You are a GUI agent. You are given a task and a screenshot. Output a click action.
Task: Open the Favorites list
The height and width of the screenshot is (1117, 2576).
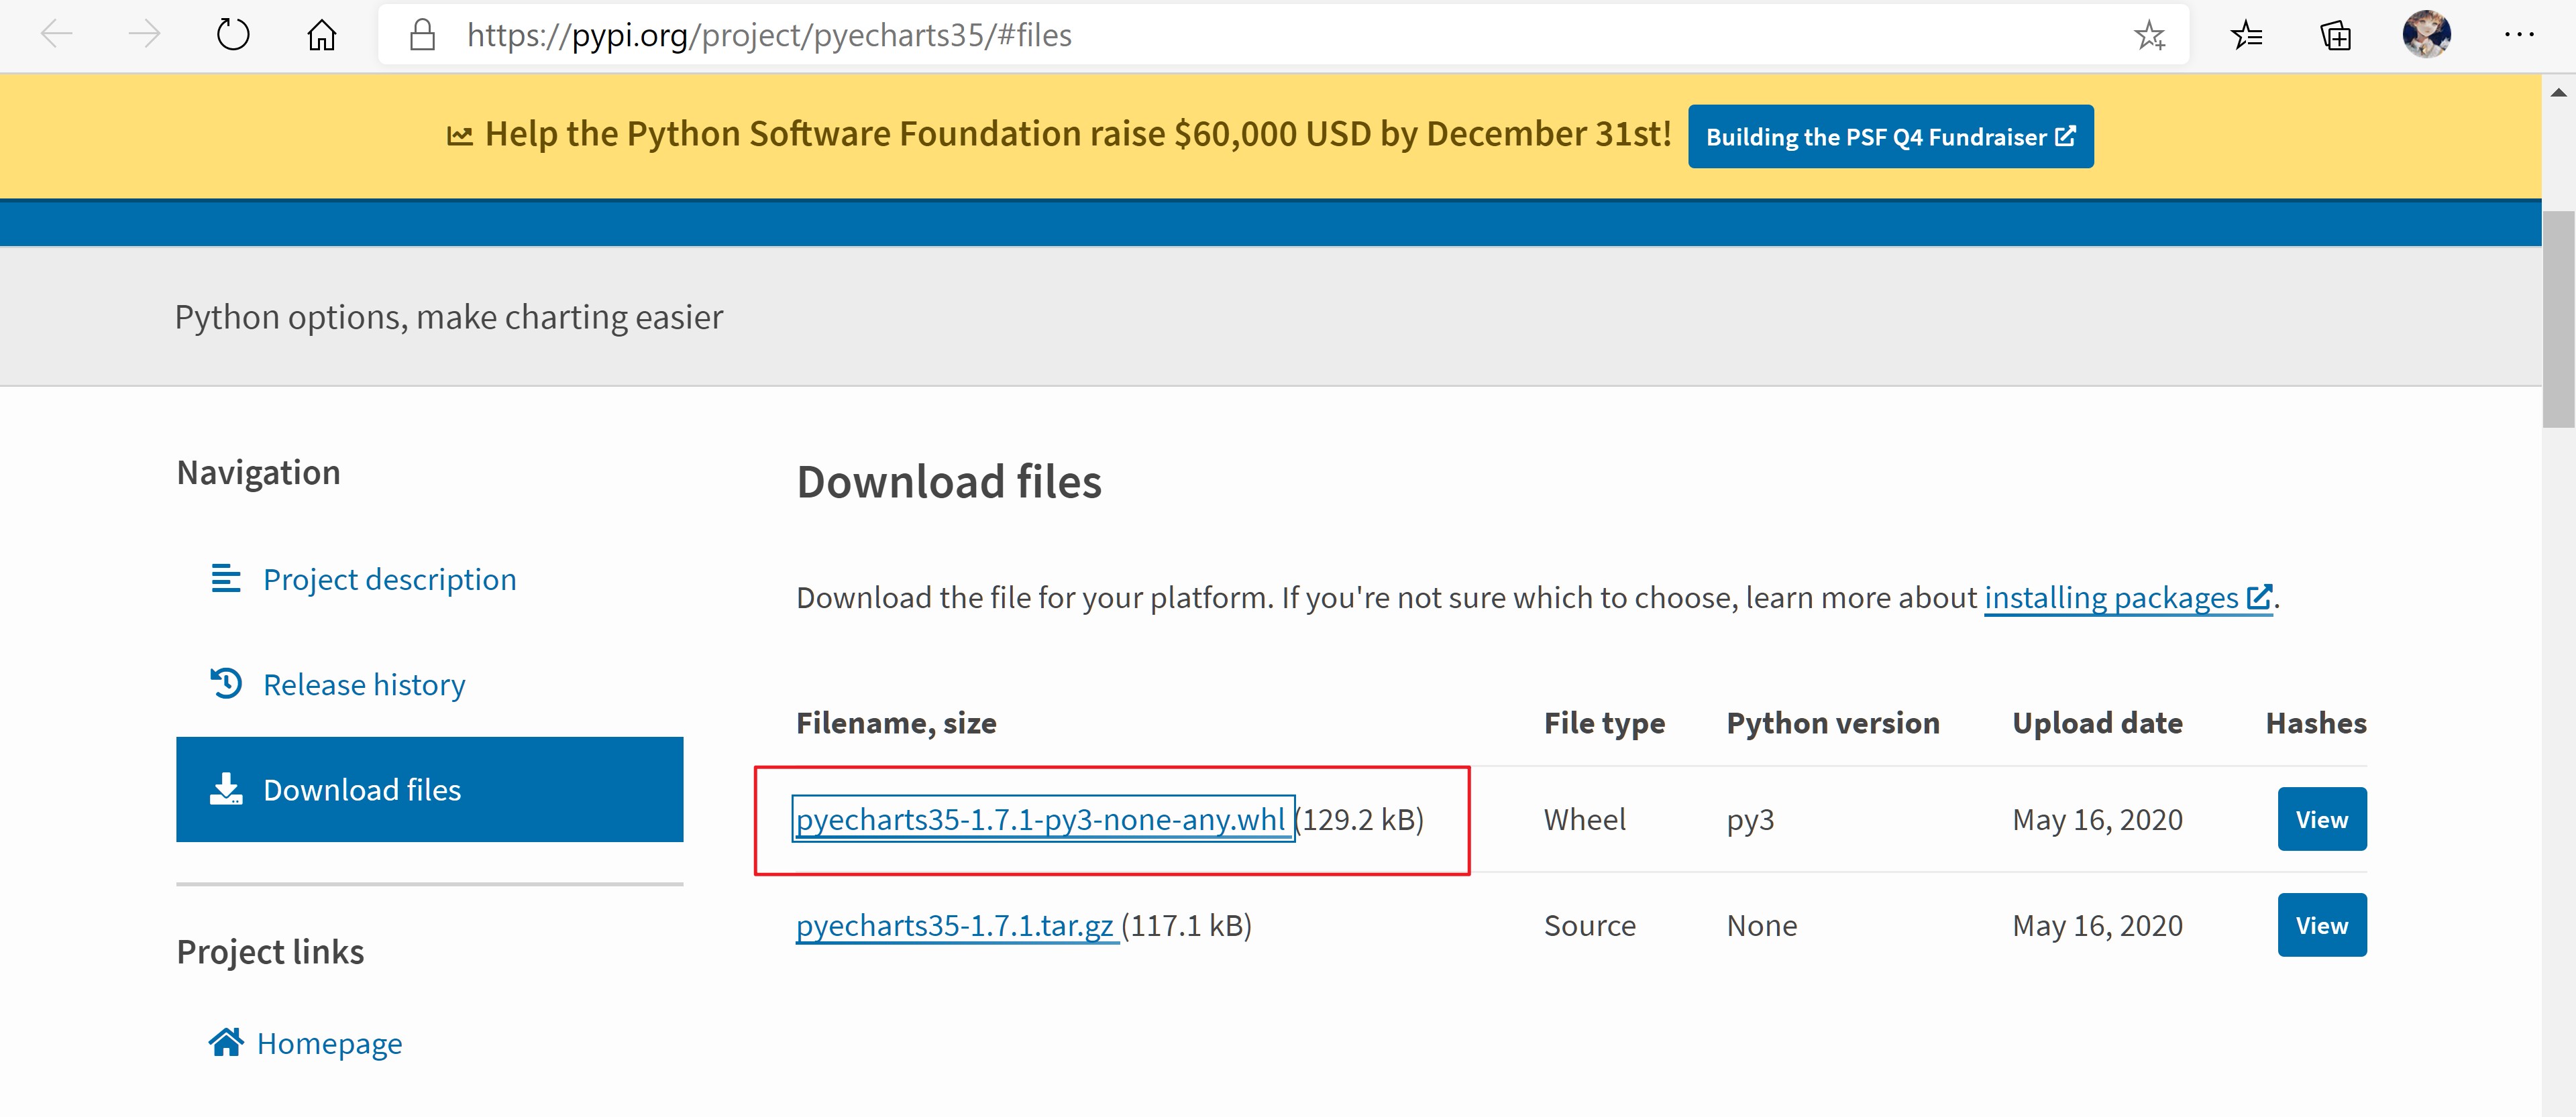coord(2248,34)
